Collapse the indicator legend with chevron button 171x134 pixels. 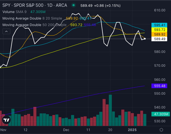coord(6,31)
